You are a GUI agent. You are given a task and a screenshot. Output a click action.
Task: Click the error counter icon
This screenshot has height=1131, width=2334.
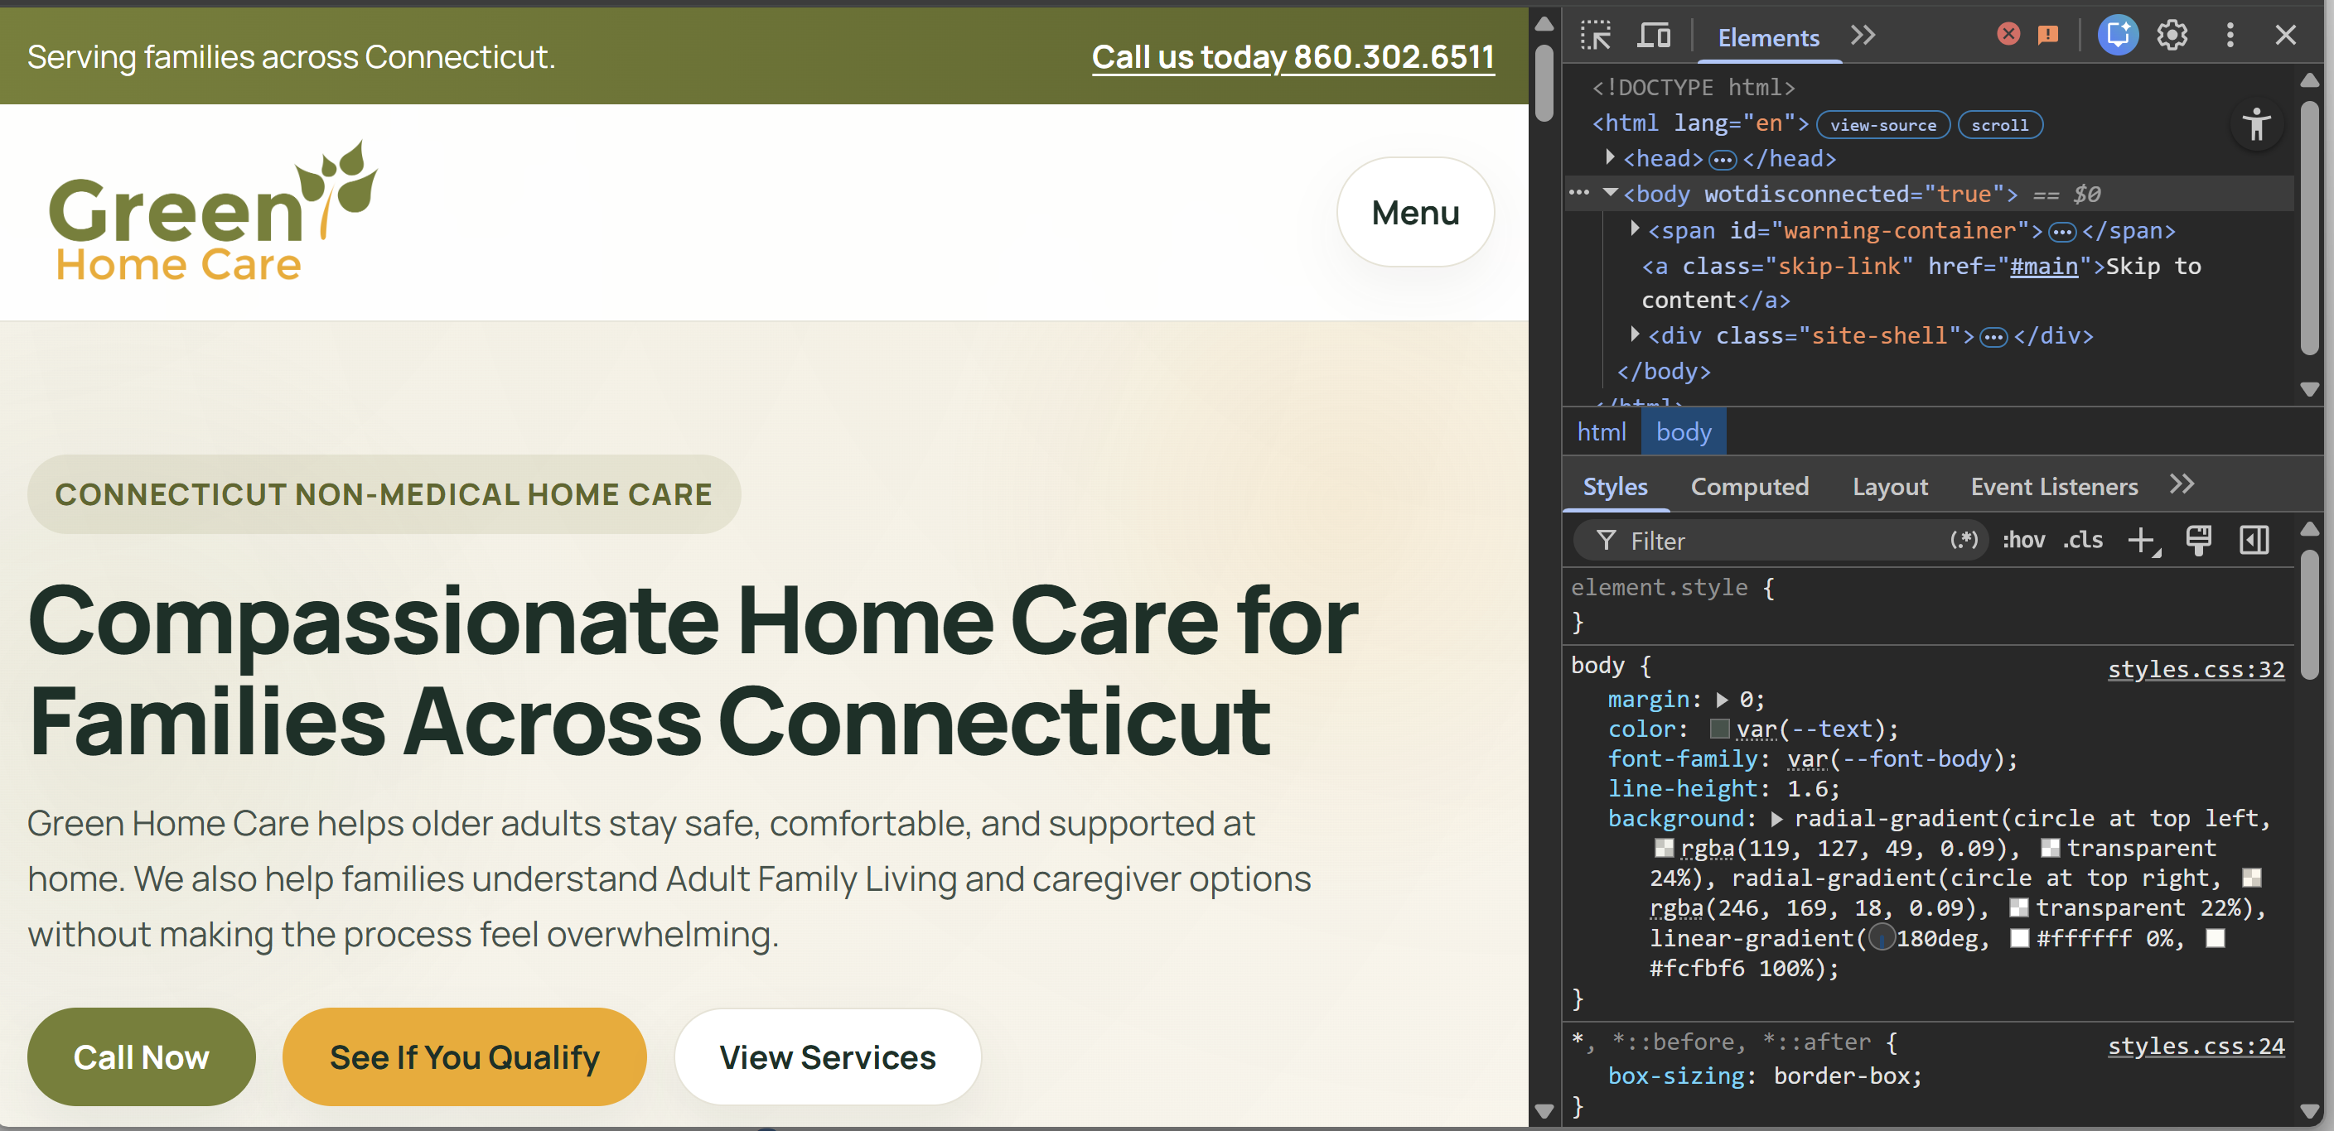point(2008,35)
